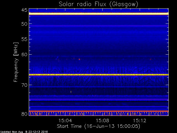This screenshot has height=133, width=177.
Task: Select the 60 frequency axis label
Action: (x=24, y=55)
